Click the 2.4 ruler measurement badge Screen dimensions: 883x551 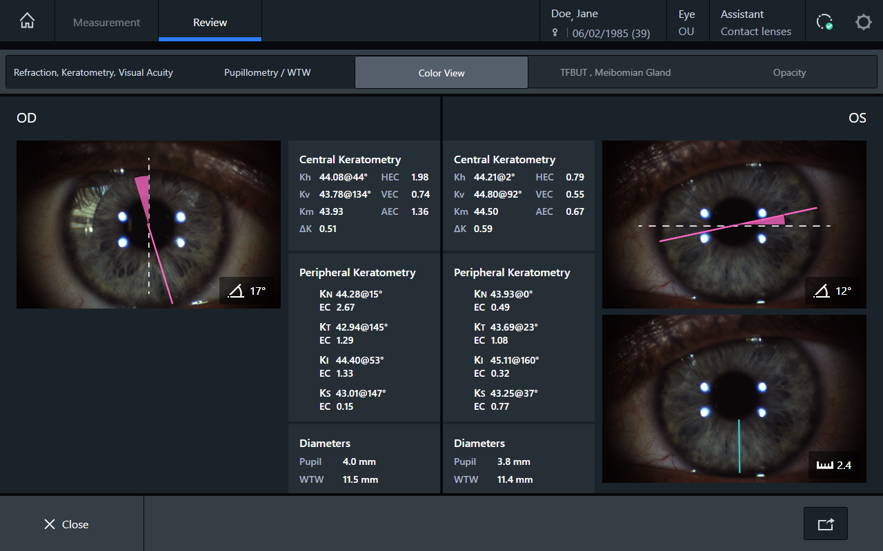click(x=834, y=466)
